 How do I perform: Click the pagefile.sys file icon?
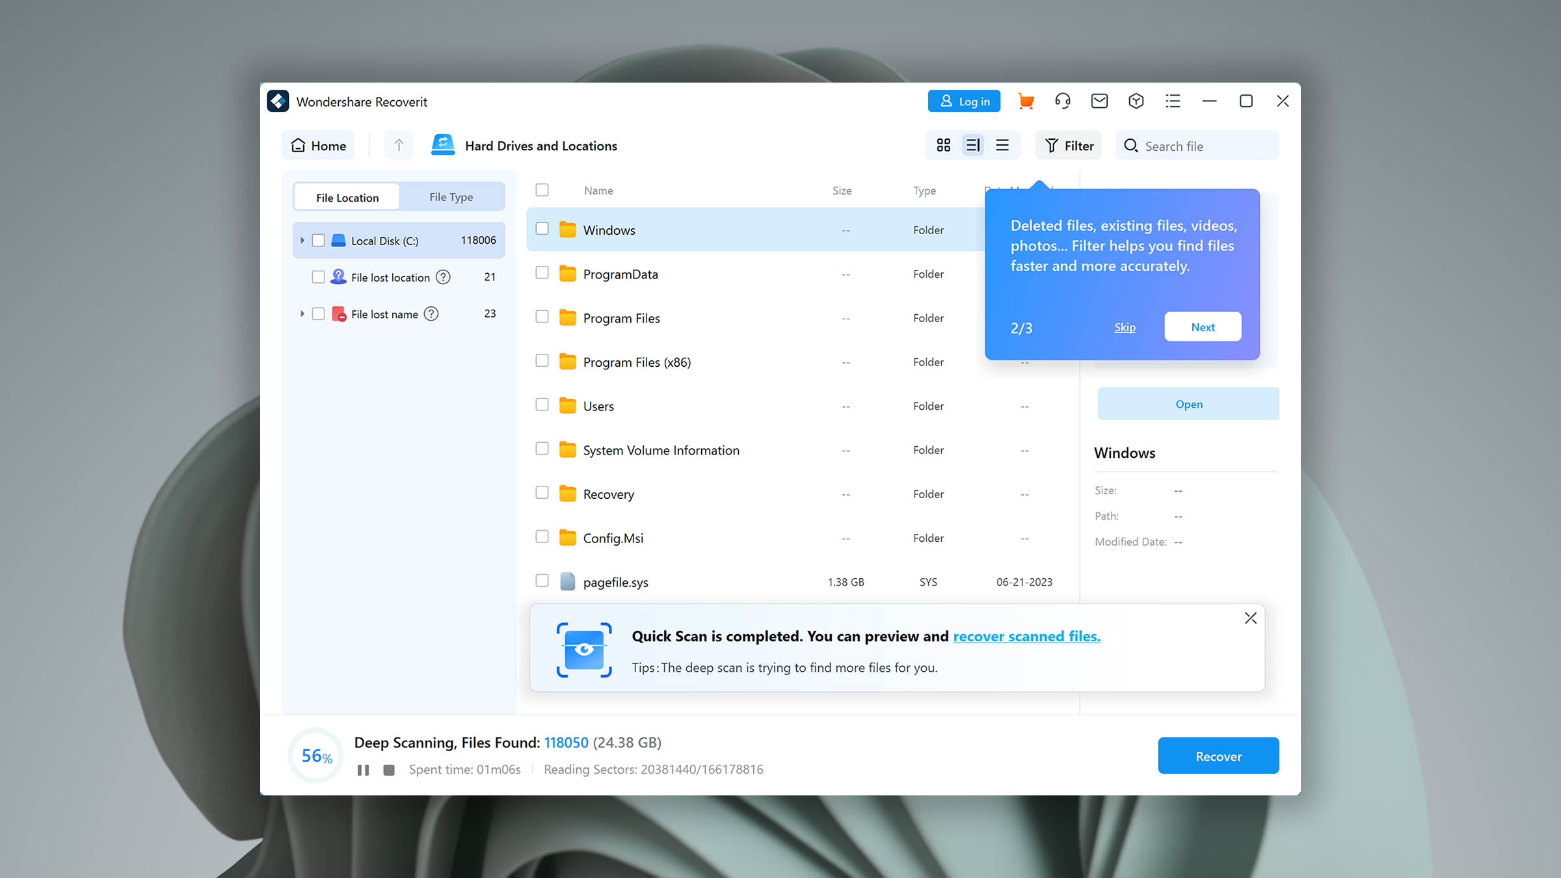[x=568, y=581]
